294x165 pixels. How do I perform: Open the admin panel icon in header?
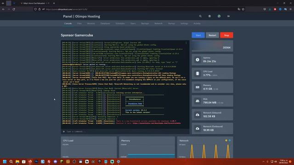point(209,16)
